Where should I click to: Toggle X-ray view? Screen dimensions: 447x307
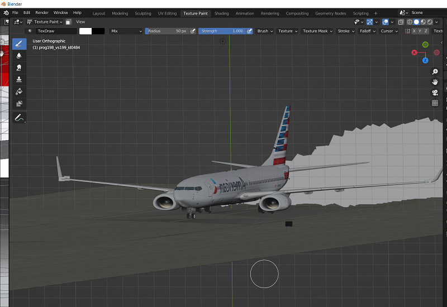tap(401, 22)
